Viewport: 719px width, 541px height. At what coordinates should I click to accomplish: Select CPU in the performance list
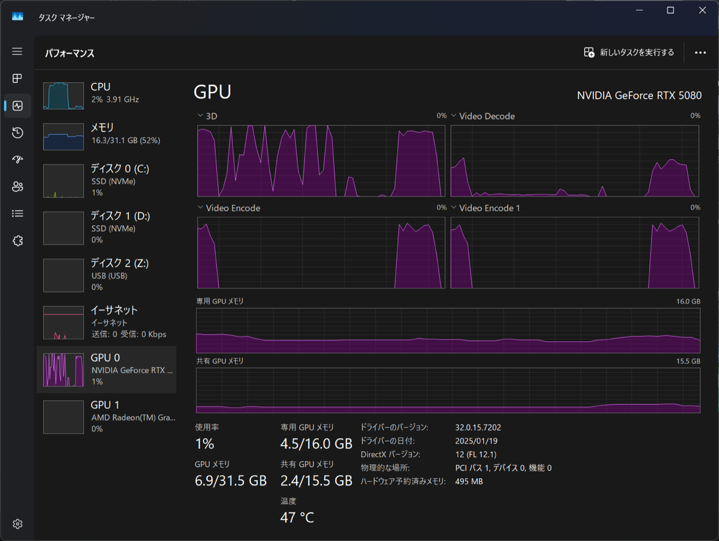pyautogui.click(x=107, y=94)
